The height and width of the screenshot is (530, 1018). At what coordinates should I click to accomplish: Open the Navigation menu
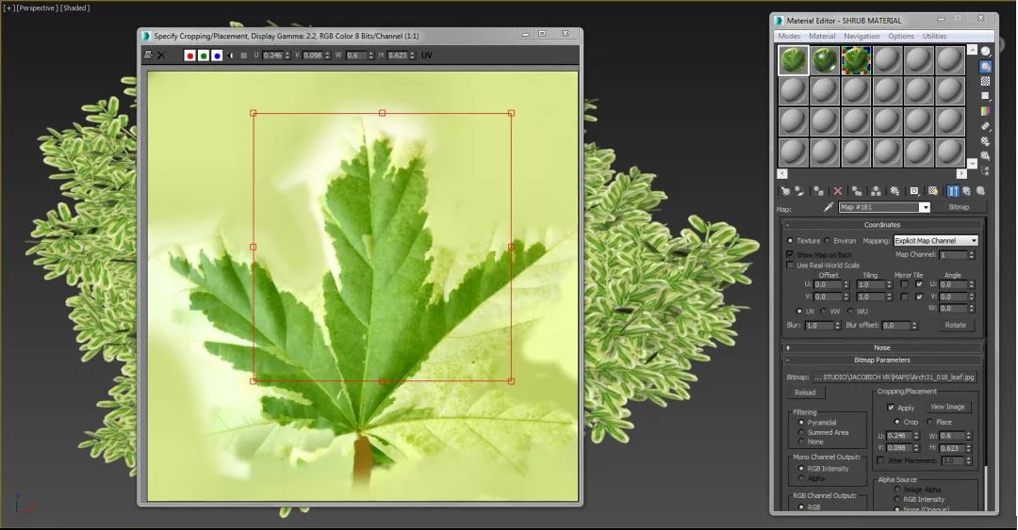coord(861,36)
